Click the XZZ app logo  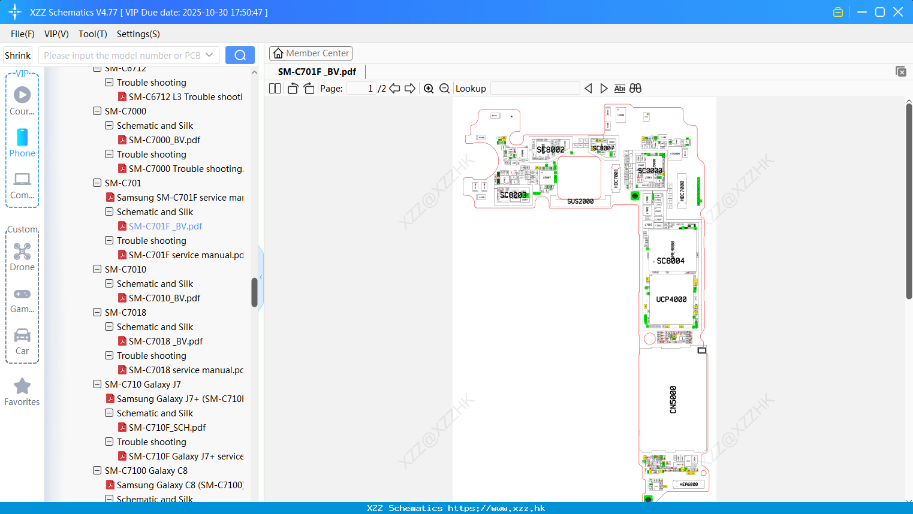(x=14, y=12)
